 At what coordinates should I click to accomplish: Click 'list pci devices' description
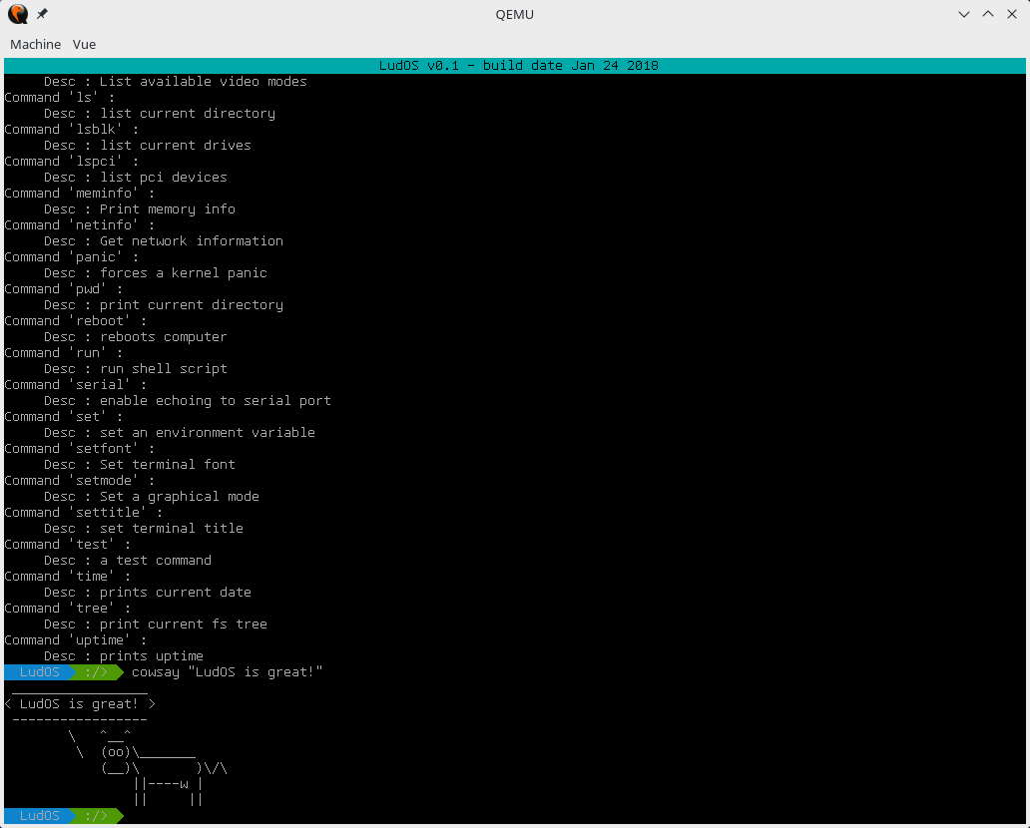(164, 178)
